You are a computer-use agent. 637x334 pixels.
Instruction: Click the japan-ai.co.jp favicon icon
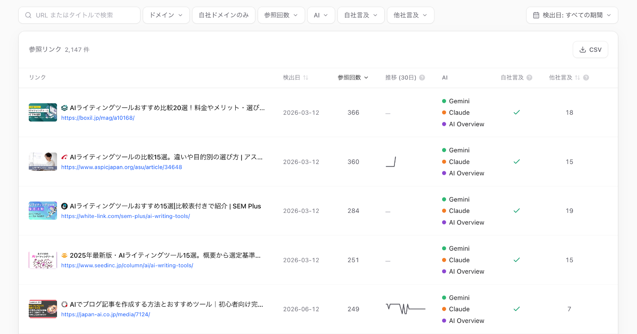click(x=65, y=304)
